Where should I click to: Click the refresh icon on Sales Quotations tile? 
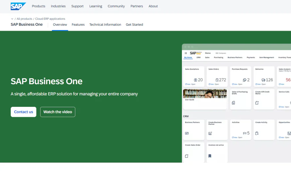point(186,84)
